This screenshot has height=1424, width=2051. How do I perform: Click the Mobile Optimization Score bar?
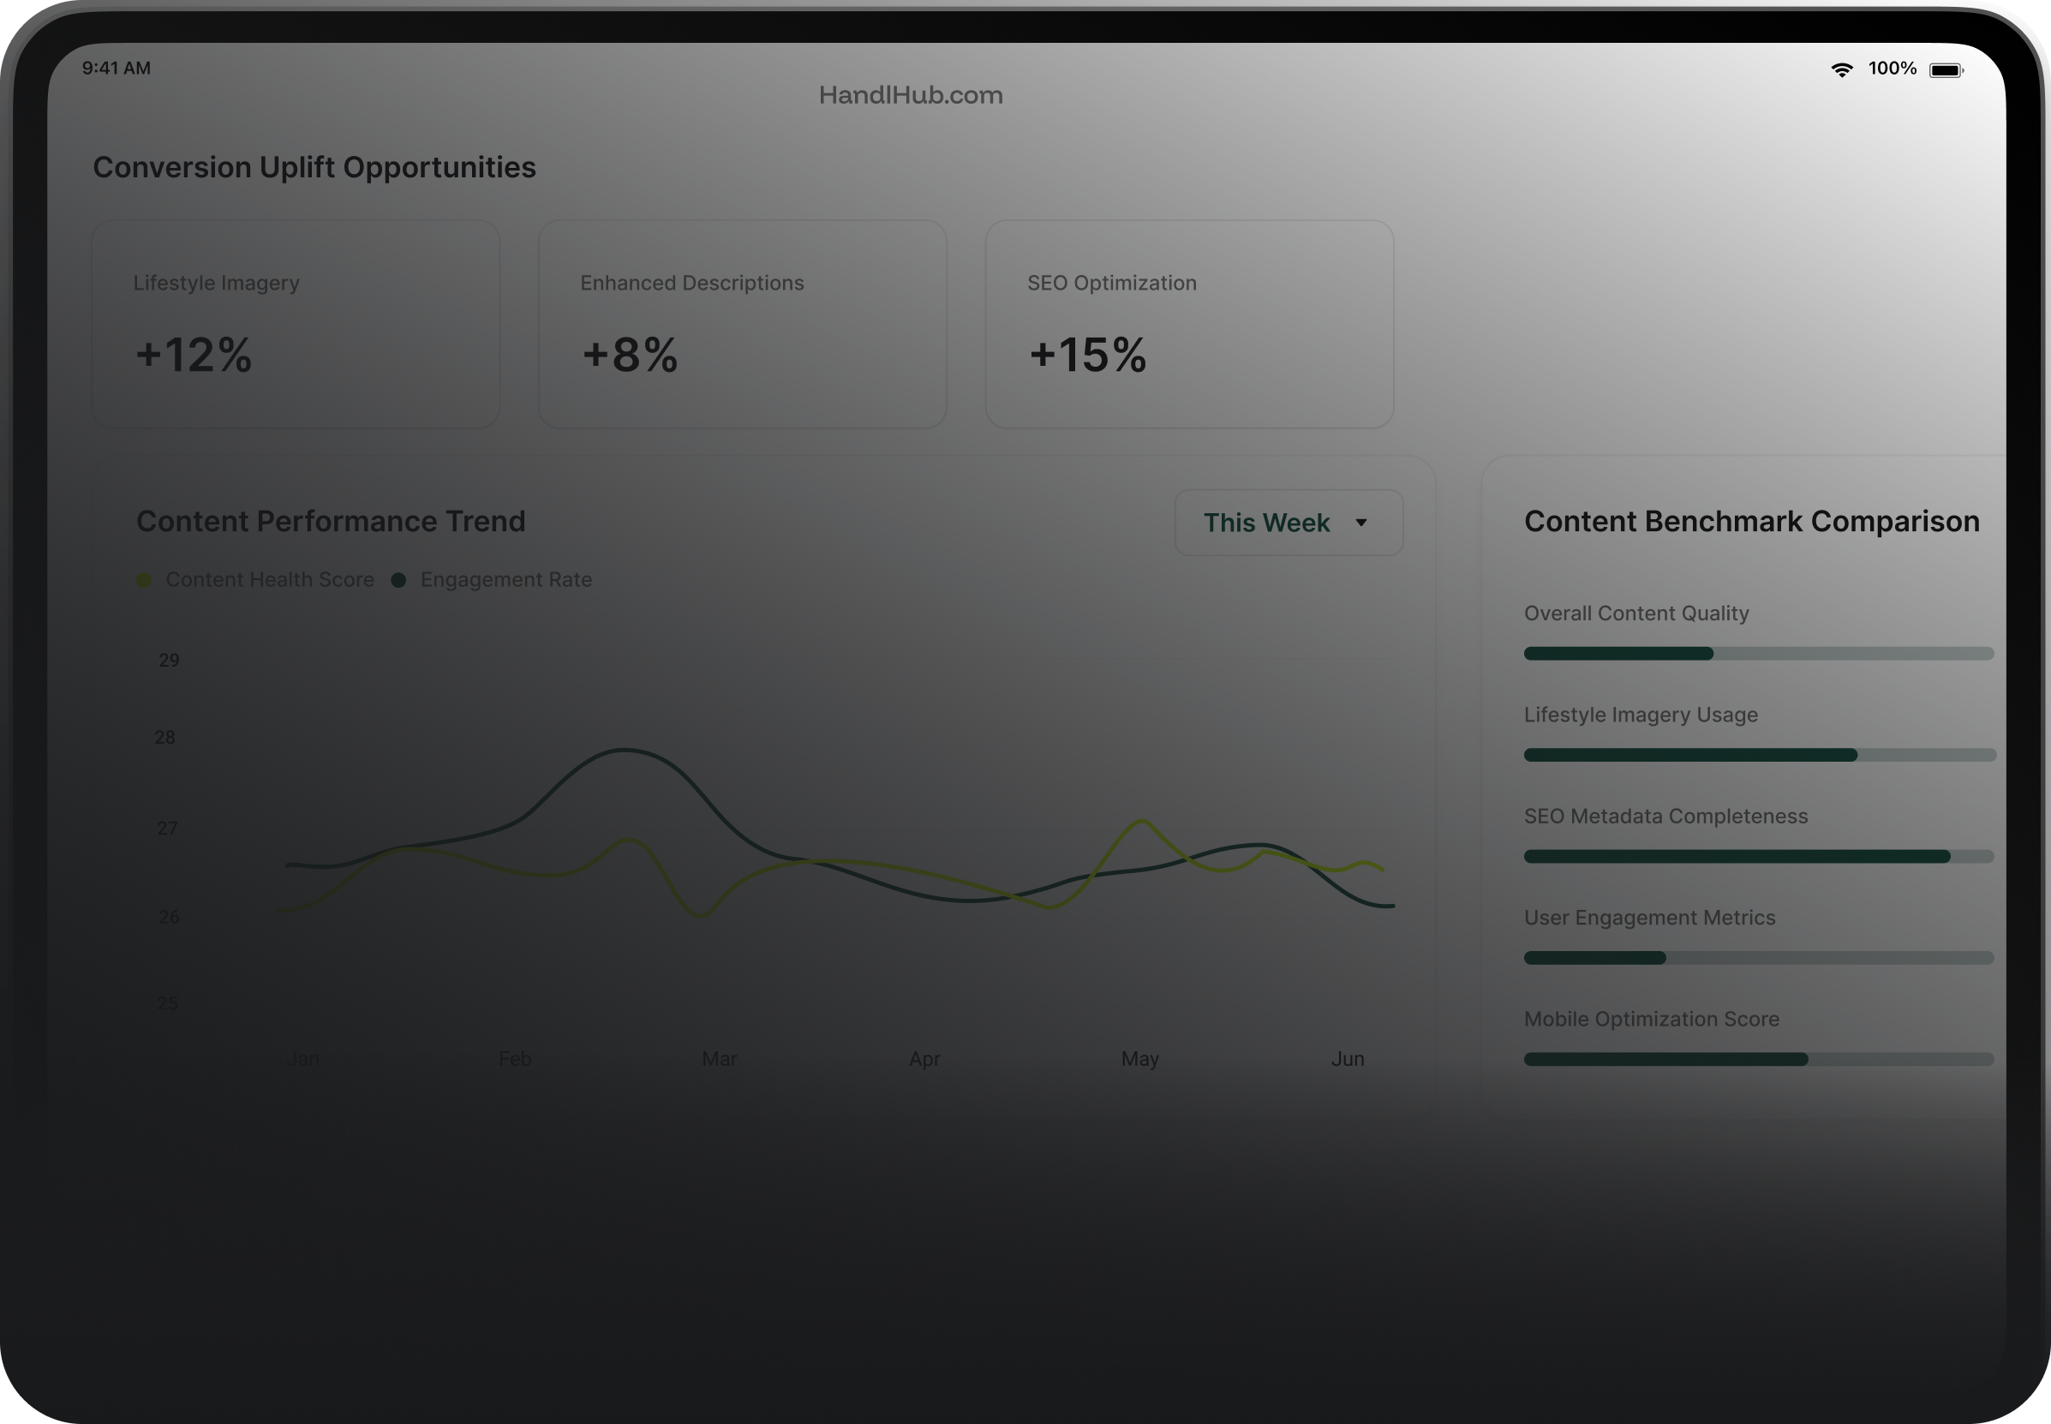pos(1758,1059)
